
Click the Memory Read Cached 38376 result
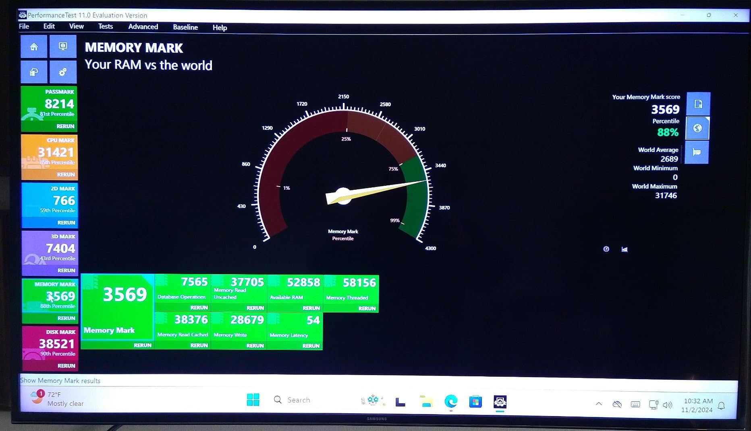coord(183,327)
